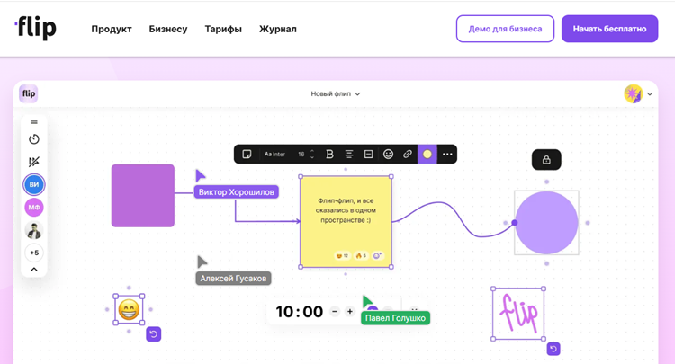The height and width of the screenshot is (364, 675).
Task: Expand the Новый флип board name dropdown
Action: click(336, 93)
